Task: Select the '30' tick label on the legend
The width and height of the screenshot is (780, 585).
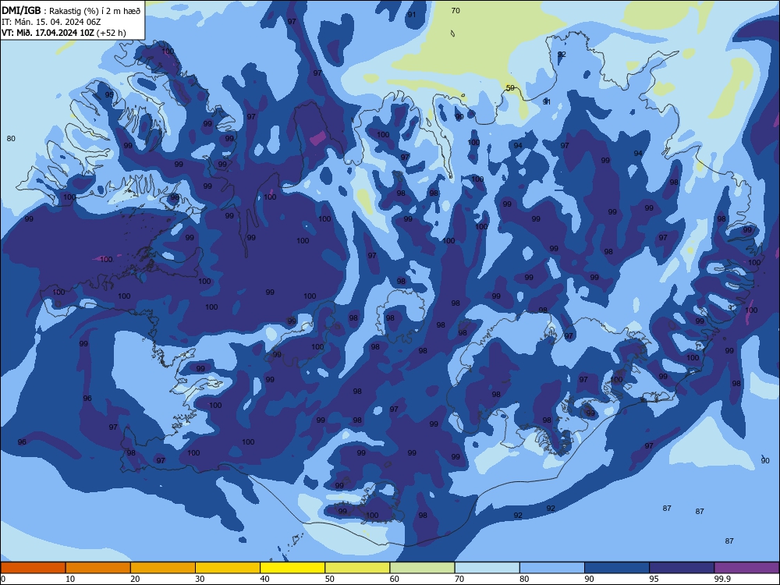Action: [x=200, y=579]
